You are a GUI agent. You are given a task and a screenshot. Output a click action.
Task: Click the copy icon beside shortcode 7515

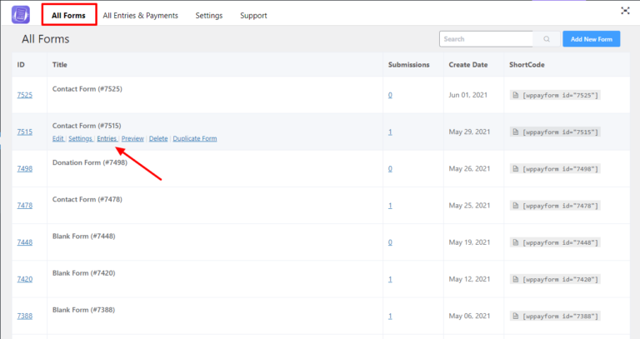click(516, 132)
